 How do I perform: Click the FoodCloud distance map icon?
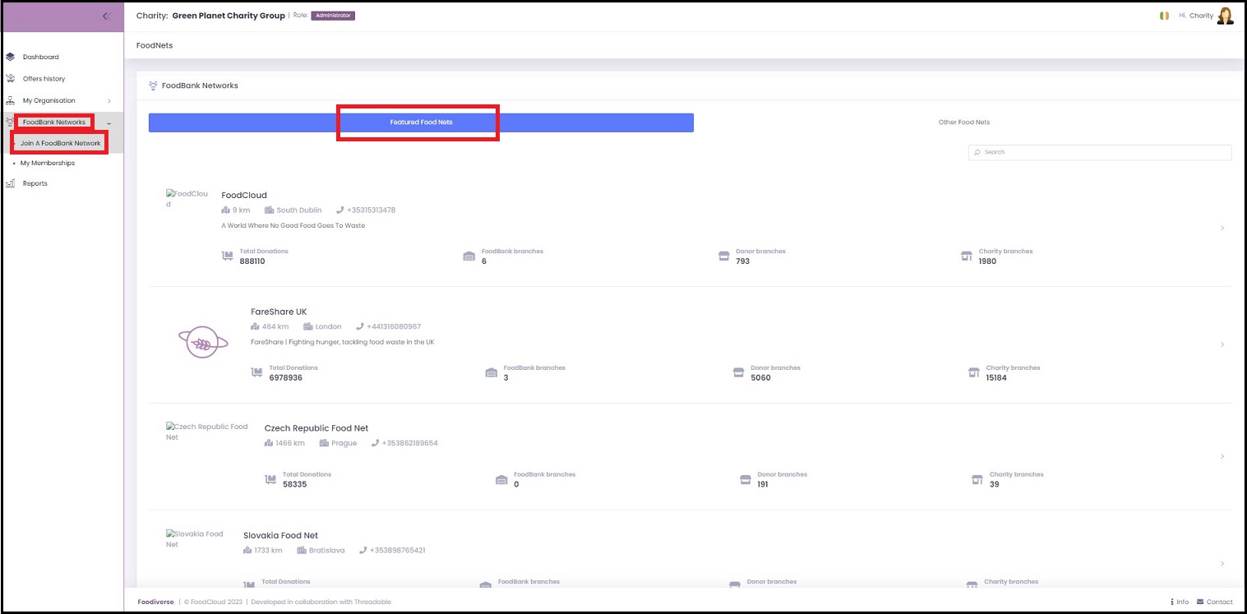click(226, 210)
